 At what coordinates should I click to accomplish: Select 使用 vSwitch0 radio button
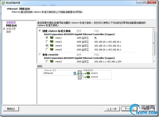tap(40, 55)
